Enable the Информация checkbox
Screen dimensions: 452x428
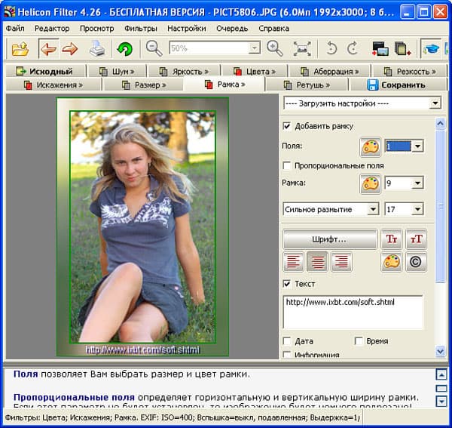(287, 355)
